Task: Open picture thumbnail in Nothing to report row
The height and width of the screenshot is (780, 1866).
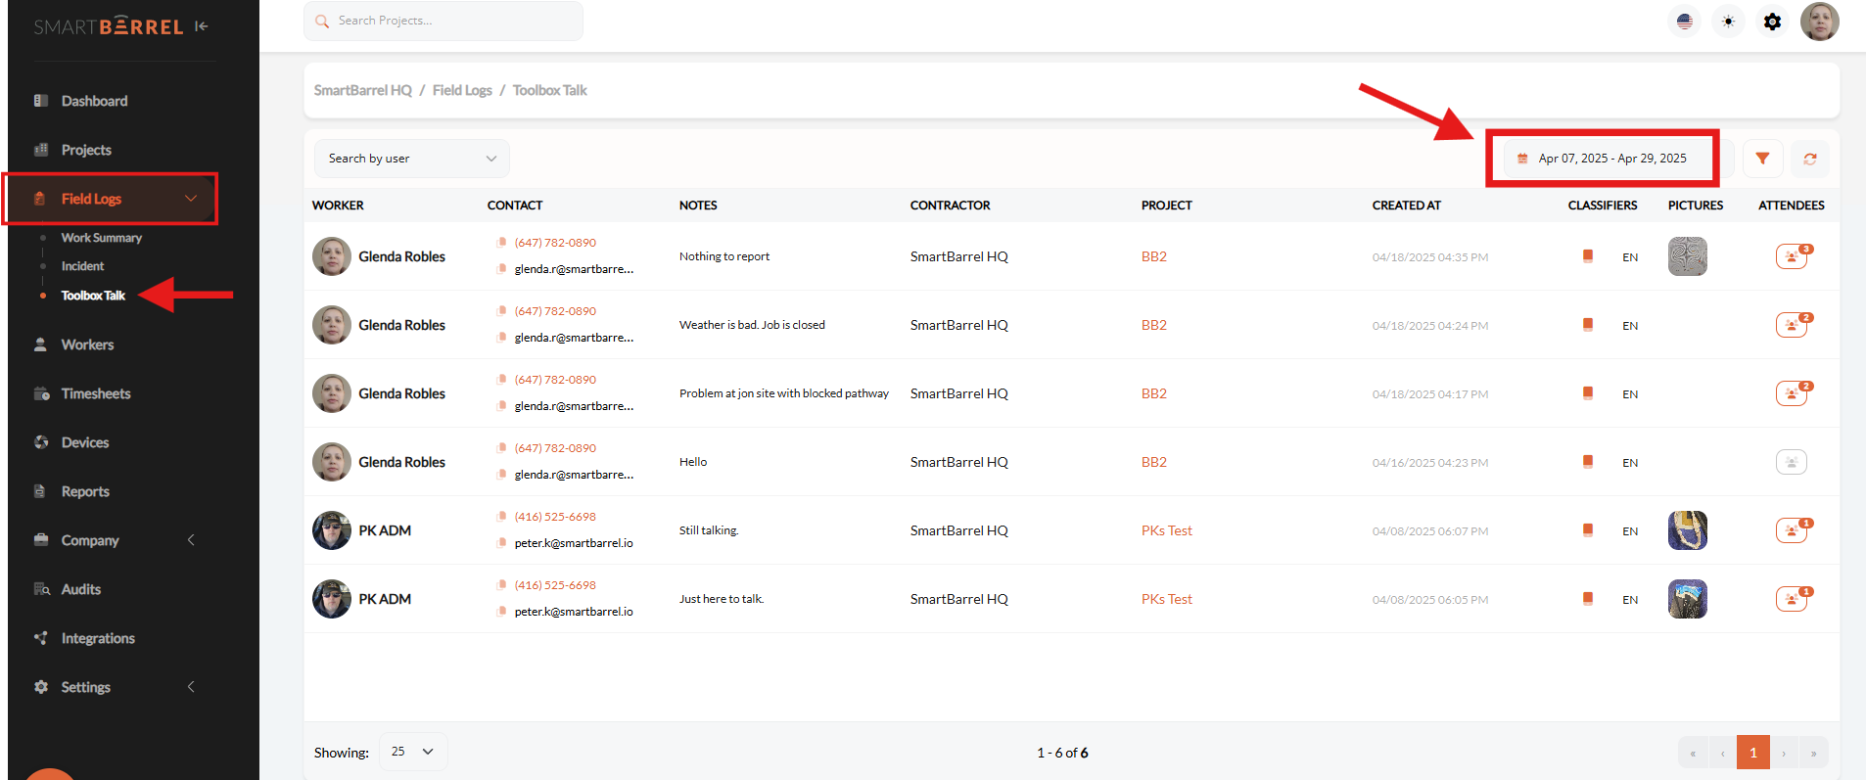Action: pyautogui.click(x=1688, y=256)
